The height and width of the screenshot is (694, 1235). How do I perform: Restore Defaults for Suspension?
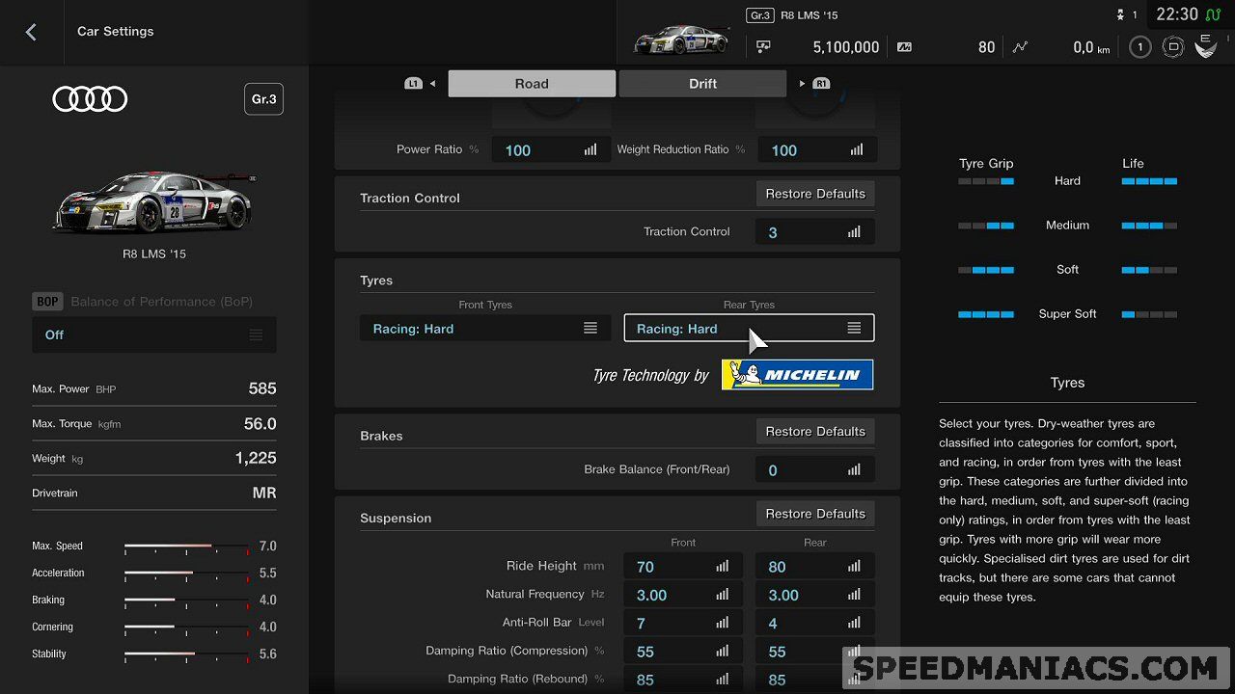click(x=815, y=514)
